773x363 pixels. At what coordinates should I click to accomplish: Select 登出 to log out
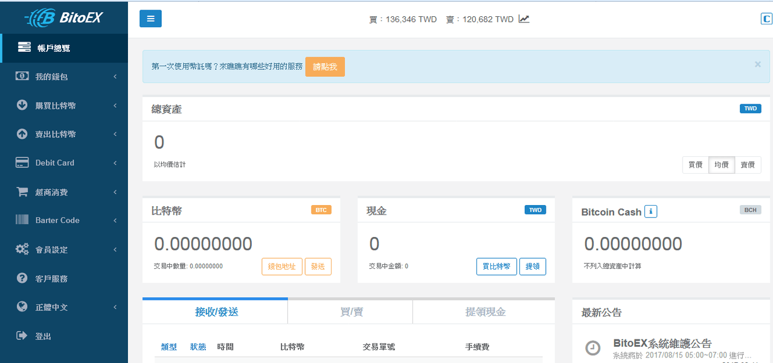[x=64, y=336]
